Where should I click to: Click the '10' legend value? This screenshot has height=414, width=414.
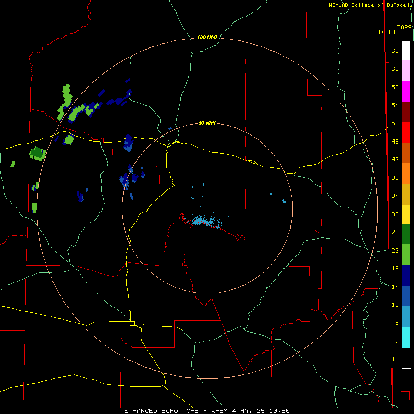pos(395,305)
